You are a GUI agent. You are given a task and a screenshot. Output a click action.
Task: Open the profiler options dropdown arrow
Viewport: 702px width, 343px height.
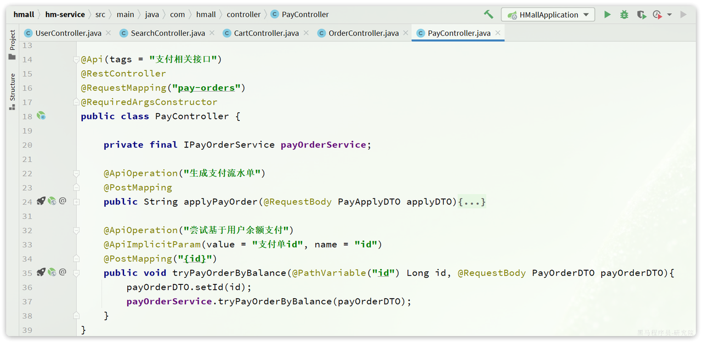click(670, 15)
